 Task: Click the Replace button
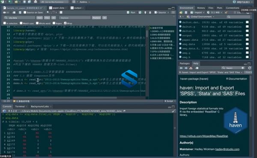96,18
